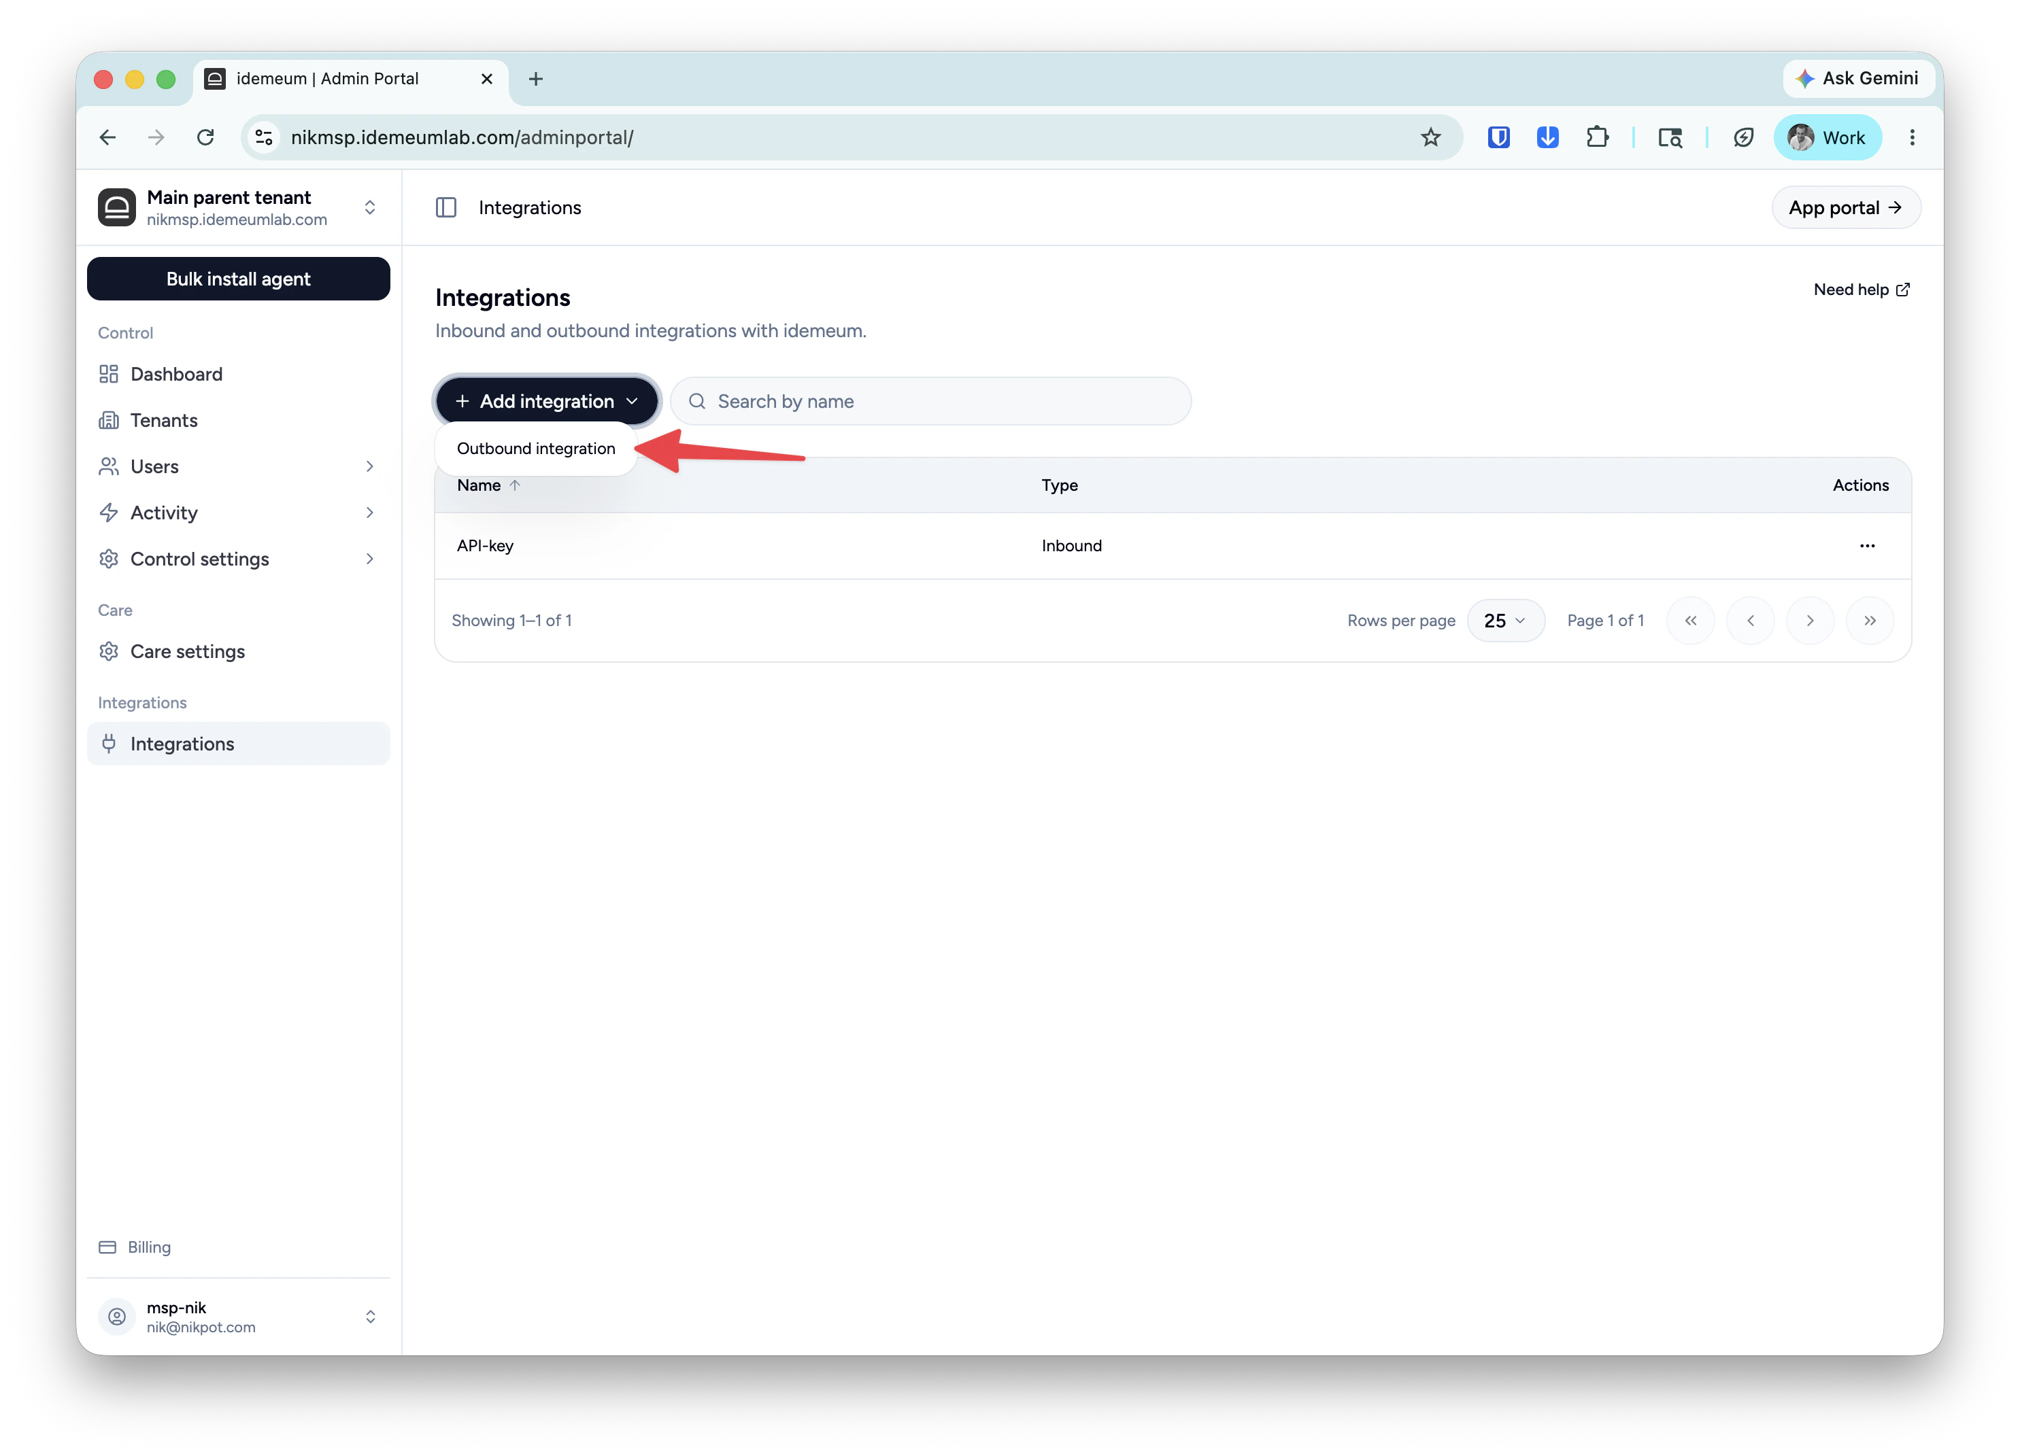2020x1456 pixels.
Task: Open the Work profile button
Action: pos(1828,137)
